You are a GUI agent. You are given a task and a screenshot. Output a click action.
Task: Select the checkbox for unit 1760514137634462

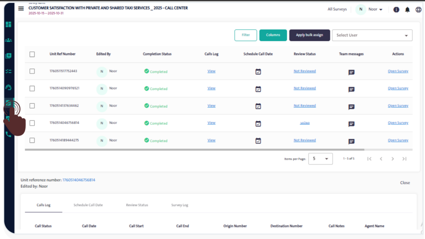click(x=32, y=106)
